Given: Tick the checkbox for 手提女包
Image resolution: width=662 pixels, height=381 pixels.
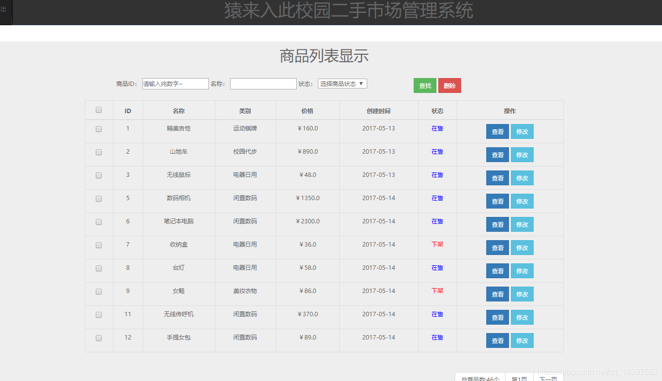Looking at the screenshot, I should click(99, 338).
